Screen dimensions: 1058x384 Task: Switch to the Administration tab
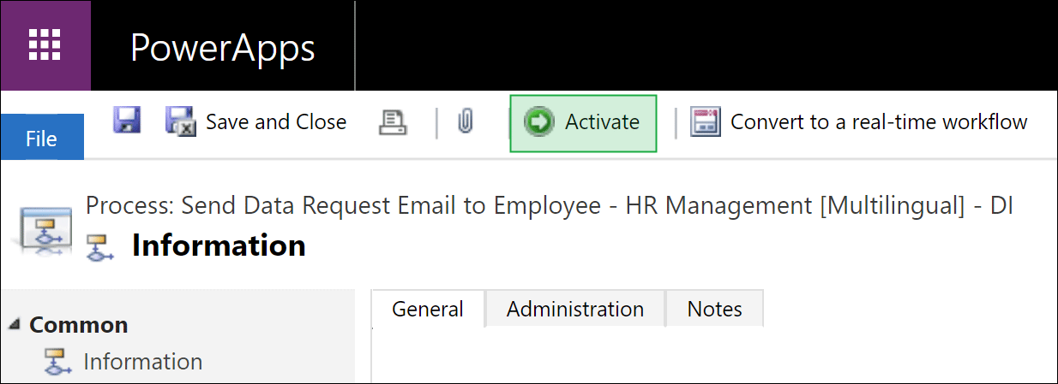[575, 309]
